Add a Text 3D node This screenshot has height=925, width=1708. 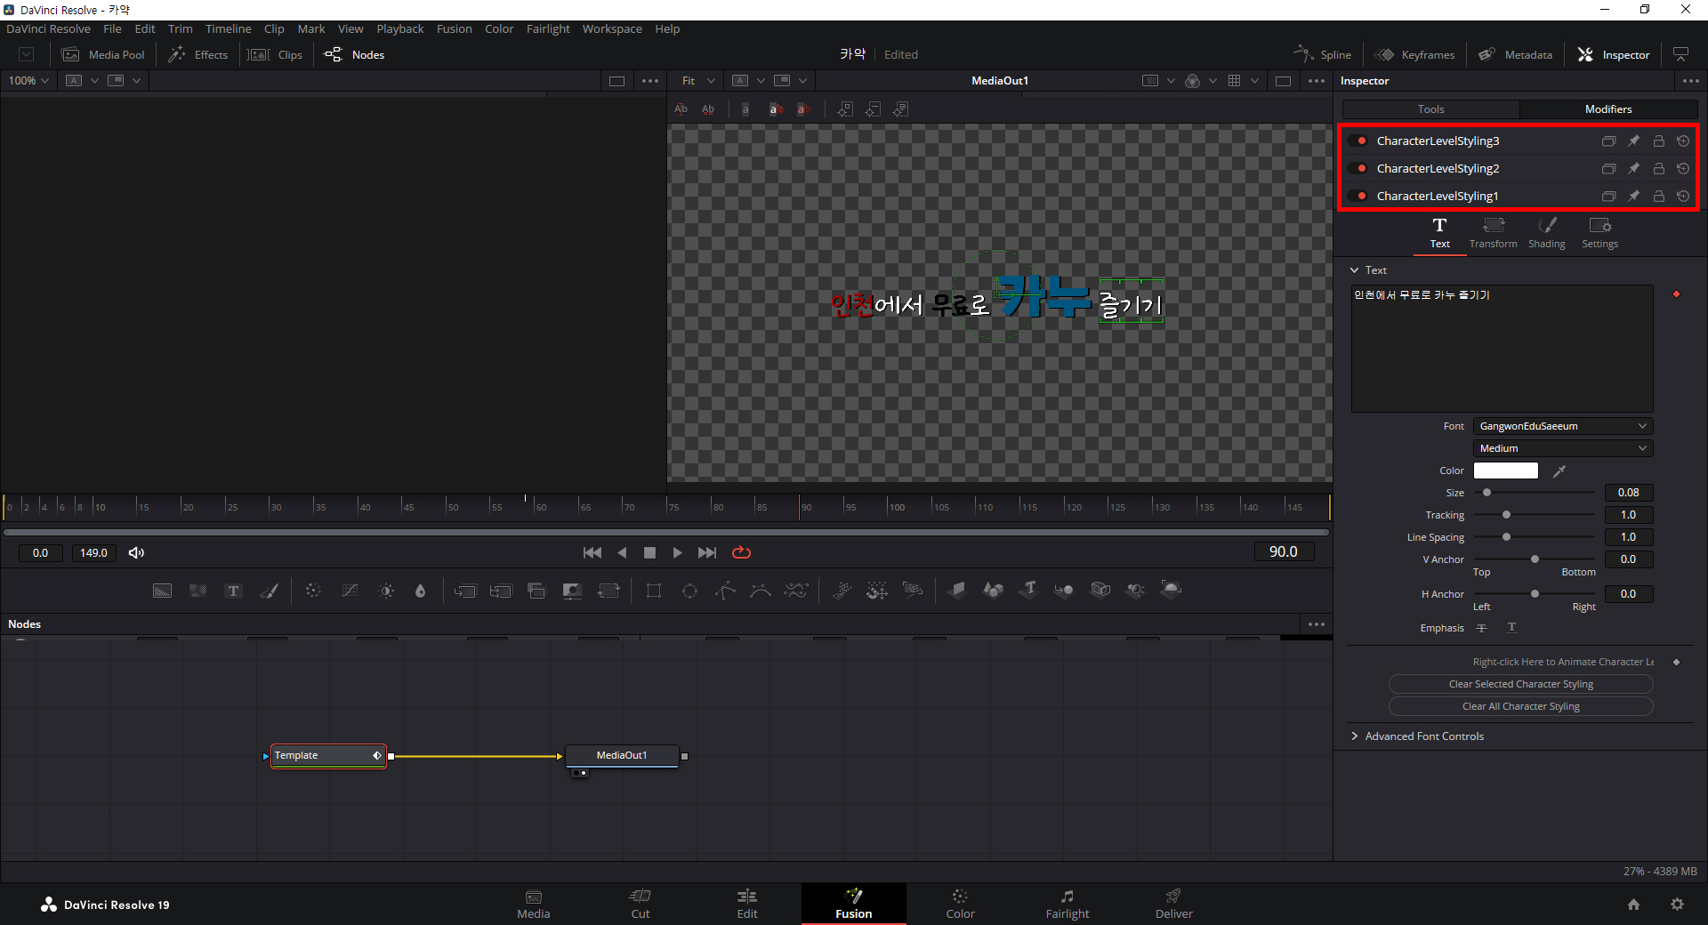(x=1029, y=590)
